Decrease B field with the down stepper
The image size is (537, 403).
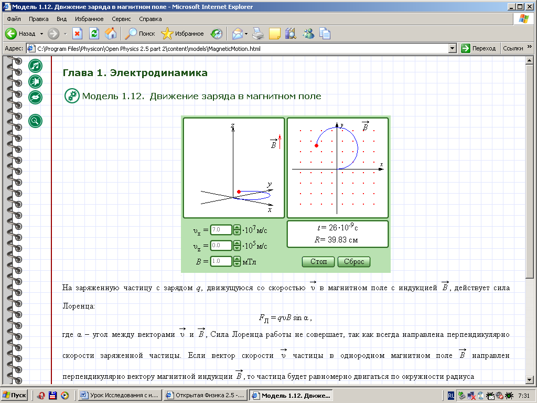coord(237,264)
